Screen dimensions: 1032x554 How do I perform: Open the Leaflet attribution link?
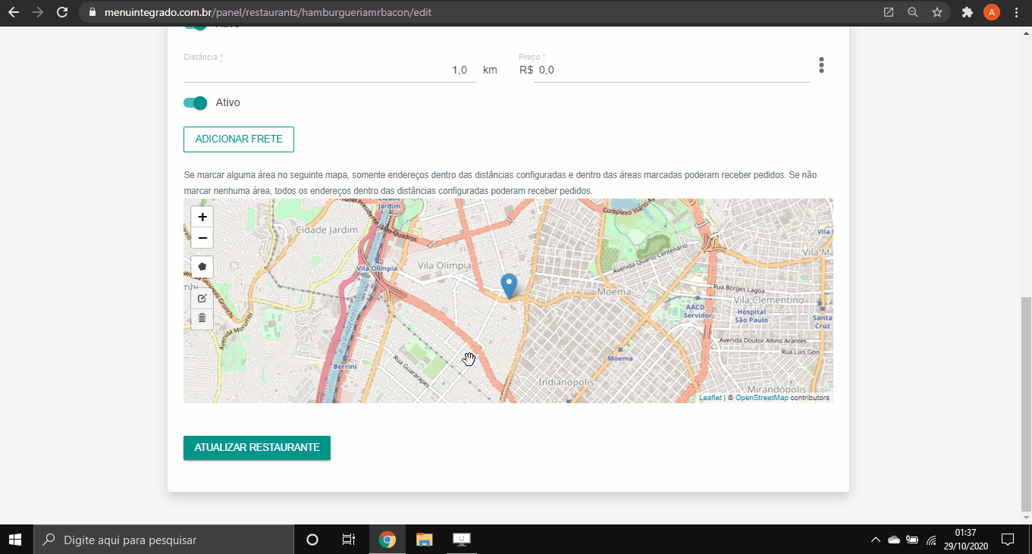click(710, 398)
